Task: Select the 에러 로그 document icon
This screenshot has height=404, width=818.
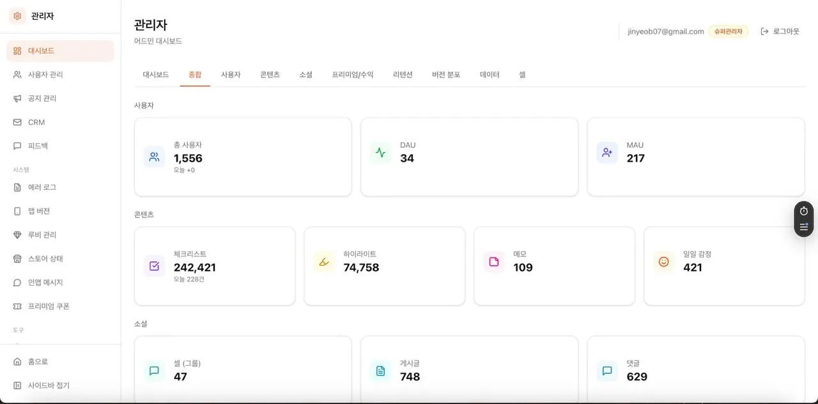Action: pyautogui.click(x=19, y=187)
